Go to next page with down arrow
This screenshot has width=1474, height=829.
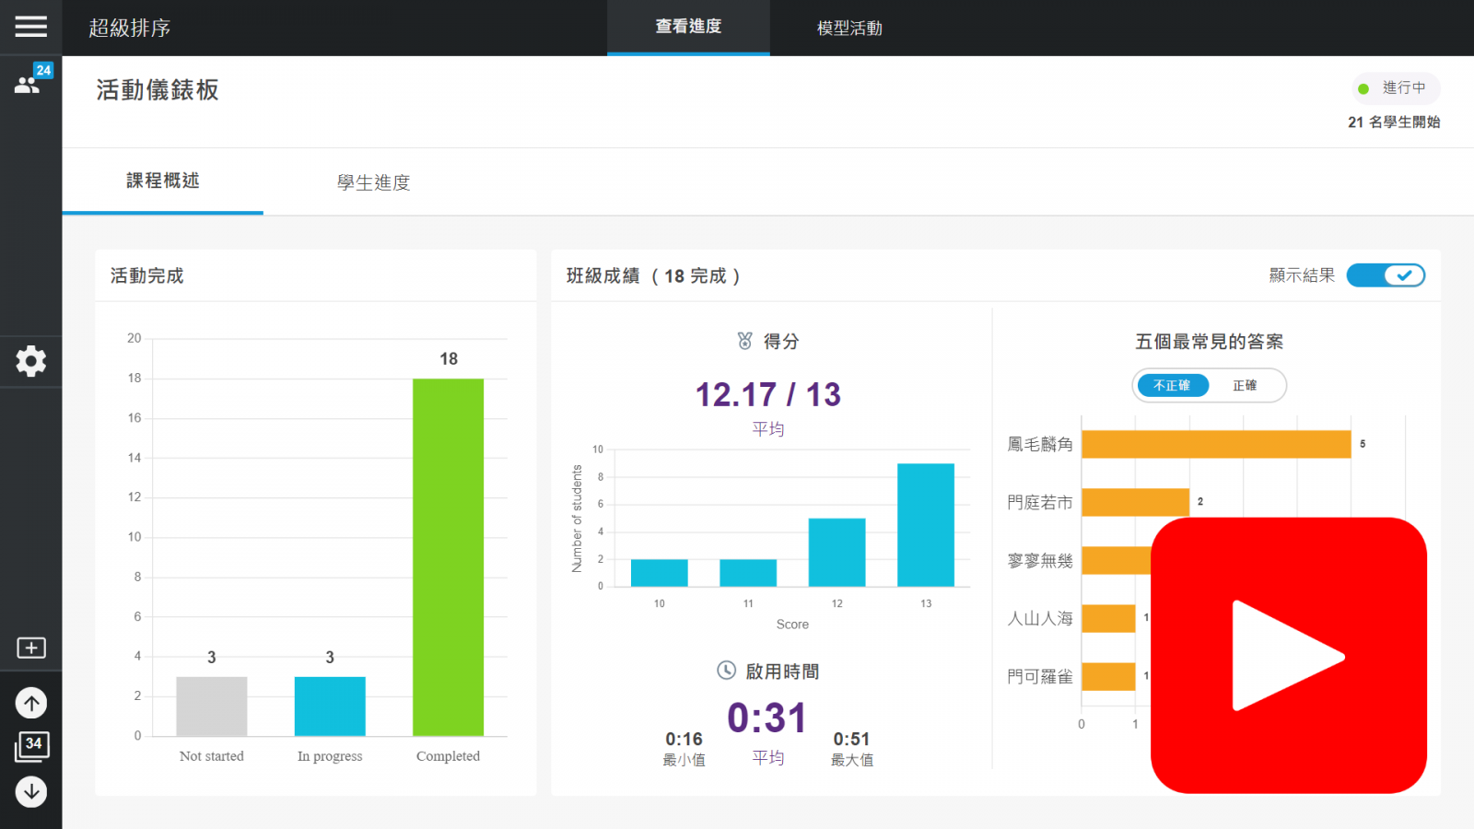coord(31,791)
